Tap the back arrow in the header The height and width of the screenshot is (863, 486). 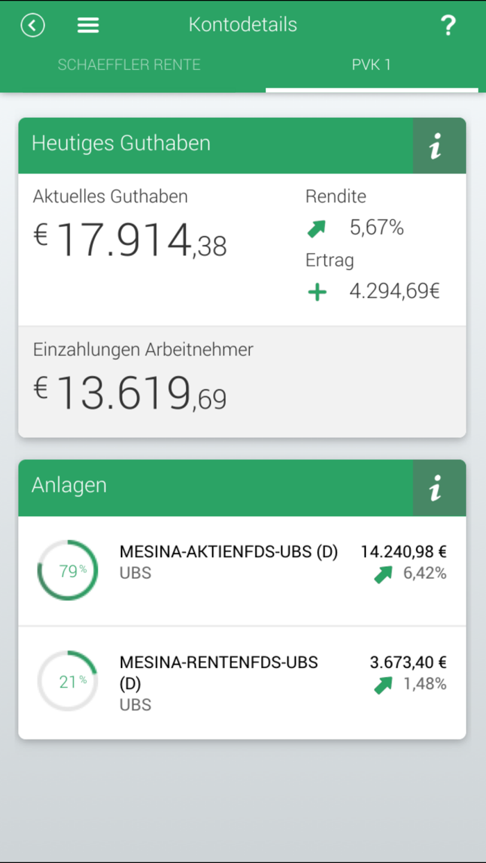(33, 25)
